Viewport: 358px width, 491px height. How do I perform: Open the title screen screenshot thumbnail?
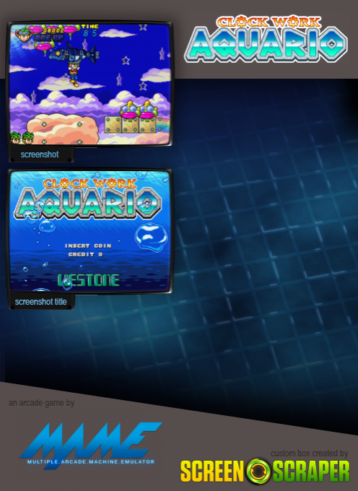click(x=90, y=231)
